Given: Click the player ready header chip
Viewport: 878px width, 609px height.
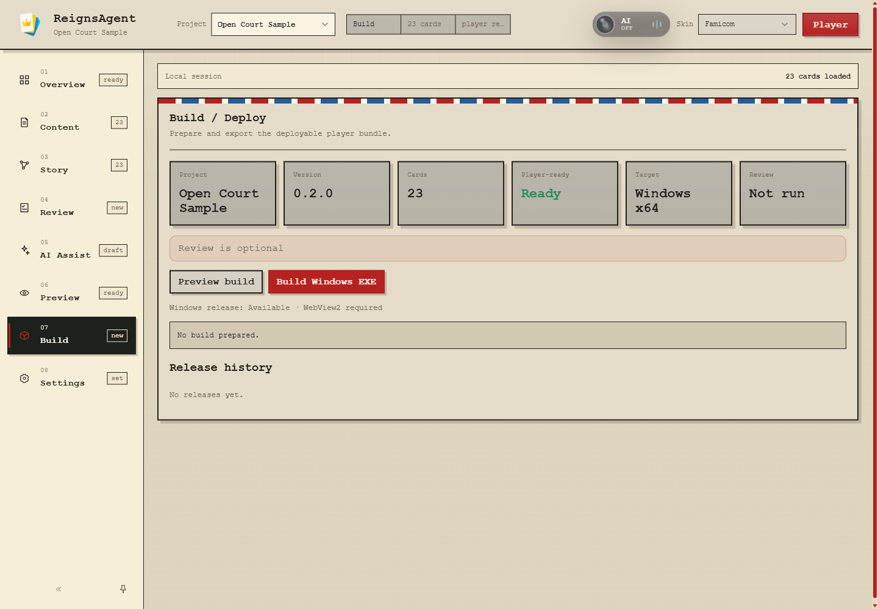Looking at the screenshot, I should tap(482, 24).
